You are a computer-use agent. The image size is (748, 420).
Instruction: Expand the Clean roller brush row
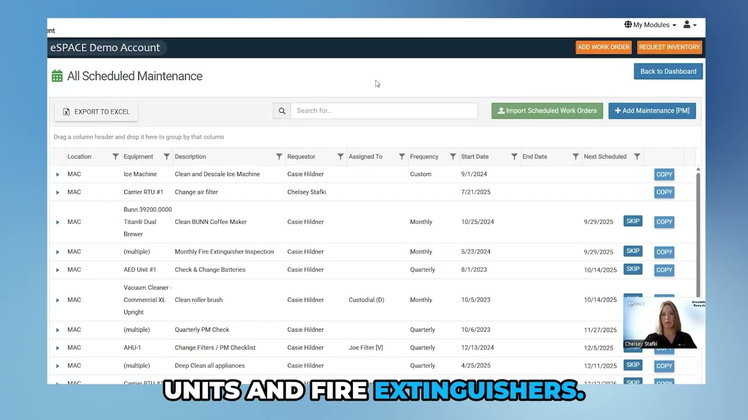[x=57, y=300]
